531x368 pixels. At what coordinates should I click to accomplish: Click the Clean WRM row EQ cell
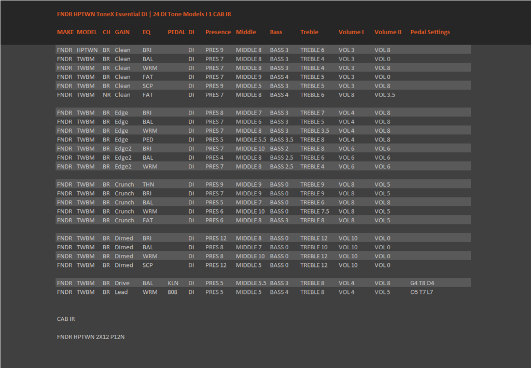coord(150,68)
